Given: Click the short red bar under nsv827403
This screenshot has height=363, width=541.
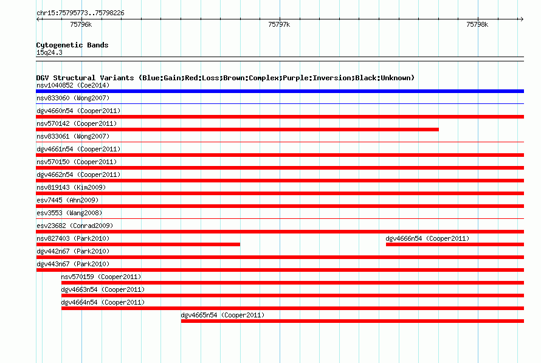Looking at the screenshot, I should pyautogui.click(x=138, y=244).
